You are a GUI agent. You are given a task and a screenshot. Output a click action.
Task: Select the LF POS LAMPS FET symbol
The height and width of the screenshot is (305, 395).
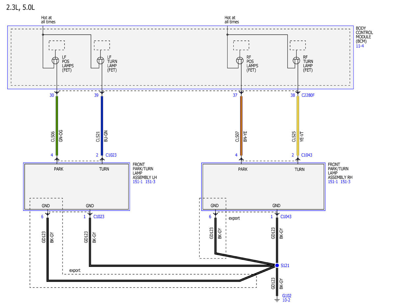click(56, 61)
